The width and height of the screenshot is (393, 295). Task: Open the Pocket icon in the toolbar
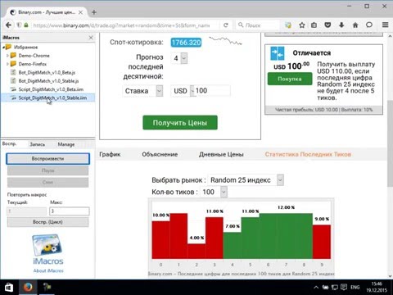pyautogui.click(x=327, y=25)
